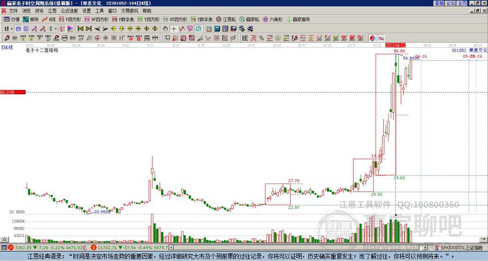Click the horizontal scrollbar left arrow
Viewport: 488px width, 261px height.
[x=171, y=248]
